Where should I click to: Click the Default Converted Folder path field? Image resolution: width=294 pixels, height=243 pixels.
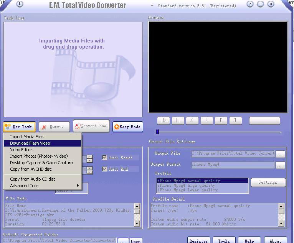point(59,240)
